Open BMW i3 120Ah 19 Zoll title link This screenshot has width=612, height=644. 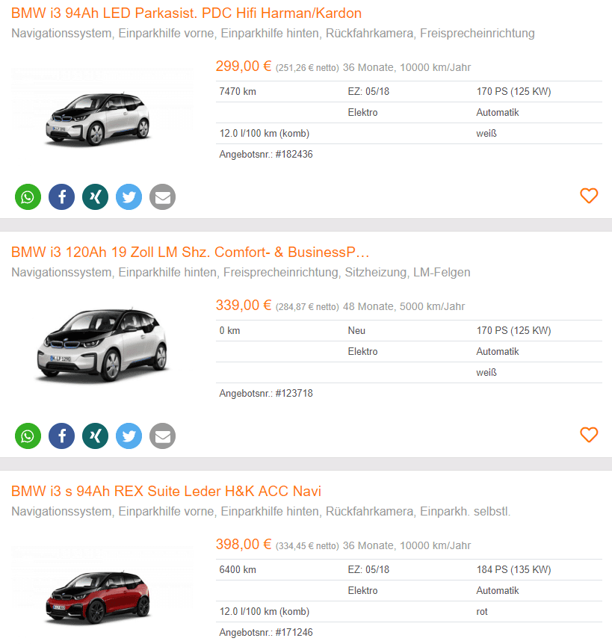(x=190, y=253)
